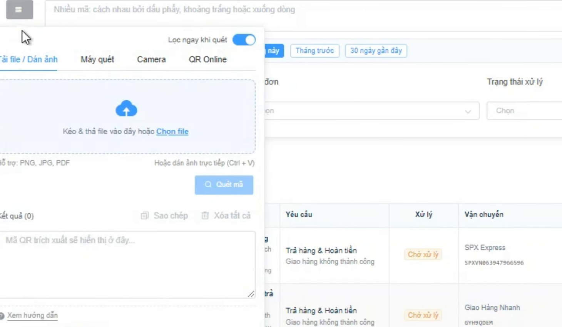Select Trả hàng & Hoàn tiền in Giao Hàng Nhanh row
Viewport: 562px width, 327px height.
321,310
